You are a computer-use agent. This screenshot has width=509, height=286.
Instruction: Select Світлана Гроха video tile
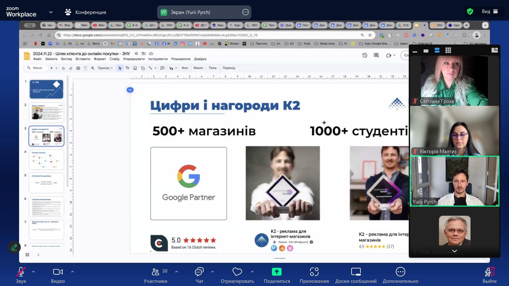click(454, 81)
